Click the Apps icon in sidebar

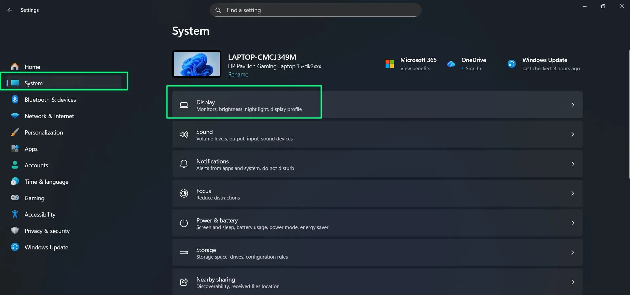(x=15, y=149)
